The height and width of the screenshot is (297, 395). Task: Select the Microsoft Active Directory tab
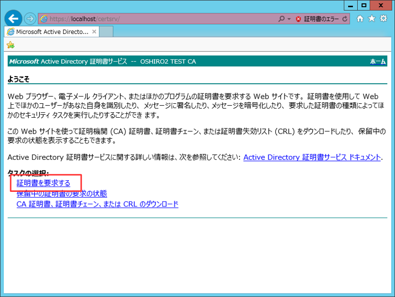(52, 32)
